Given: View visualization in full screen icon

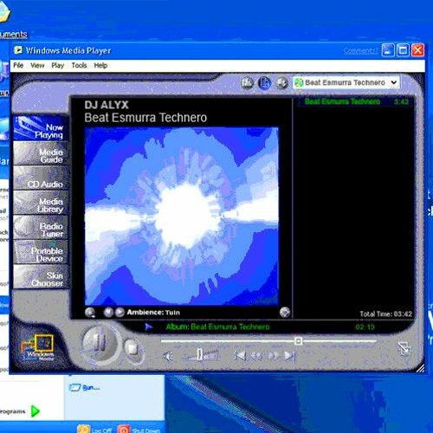Looking at the screenshot, I should tap(285, 312).
